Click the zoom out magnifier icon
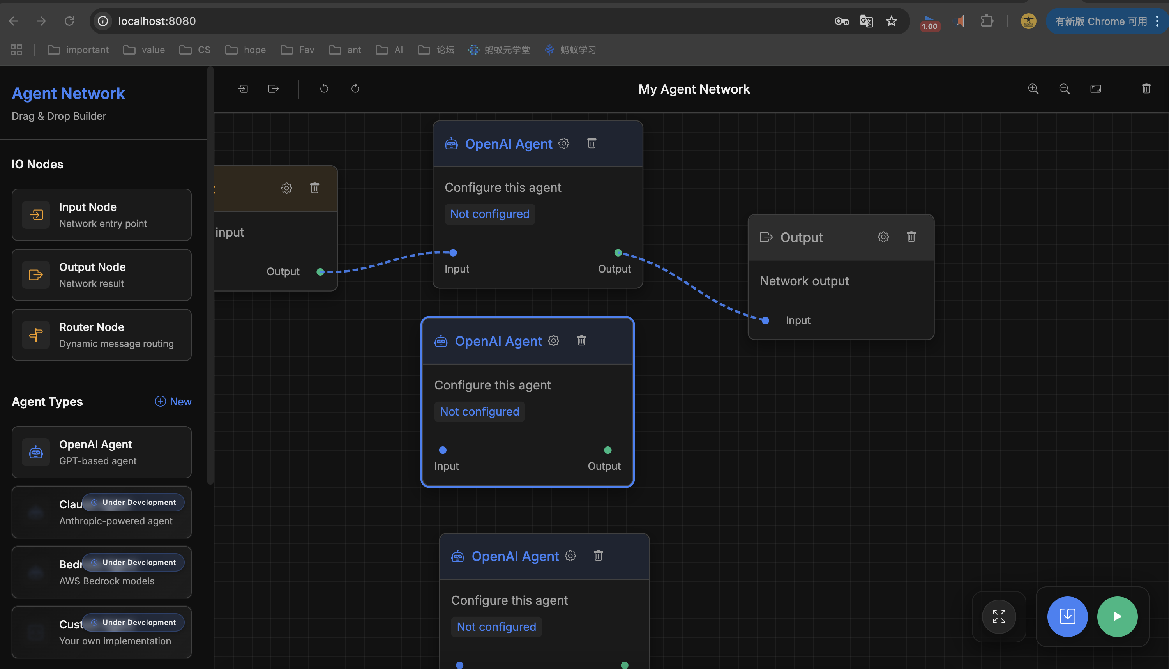This screenshot has width=1169, height=669. (x=1064, y=88)
